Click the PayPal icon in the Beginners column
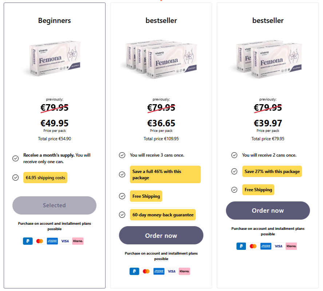Screen dimensions: 323x291 tap(28, 241)
